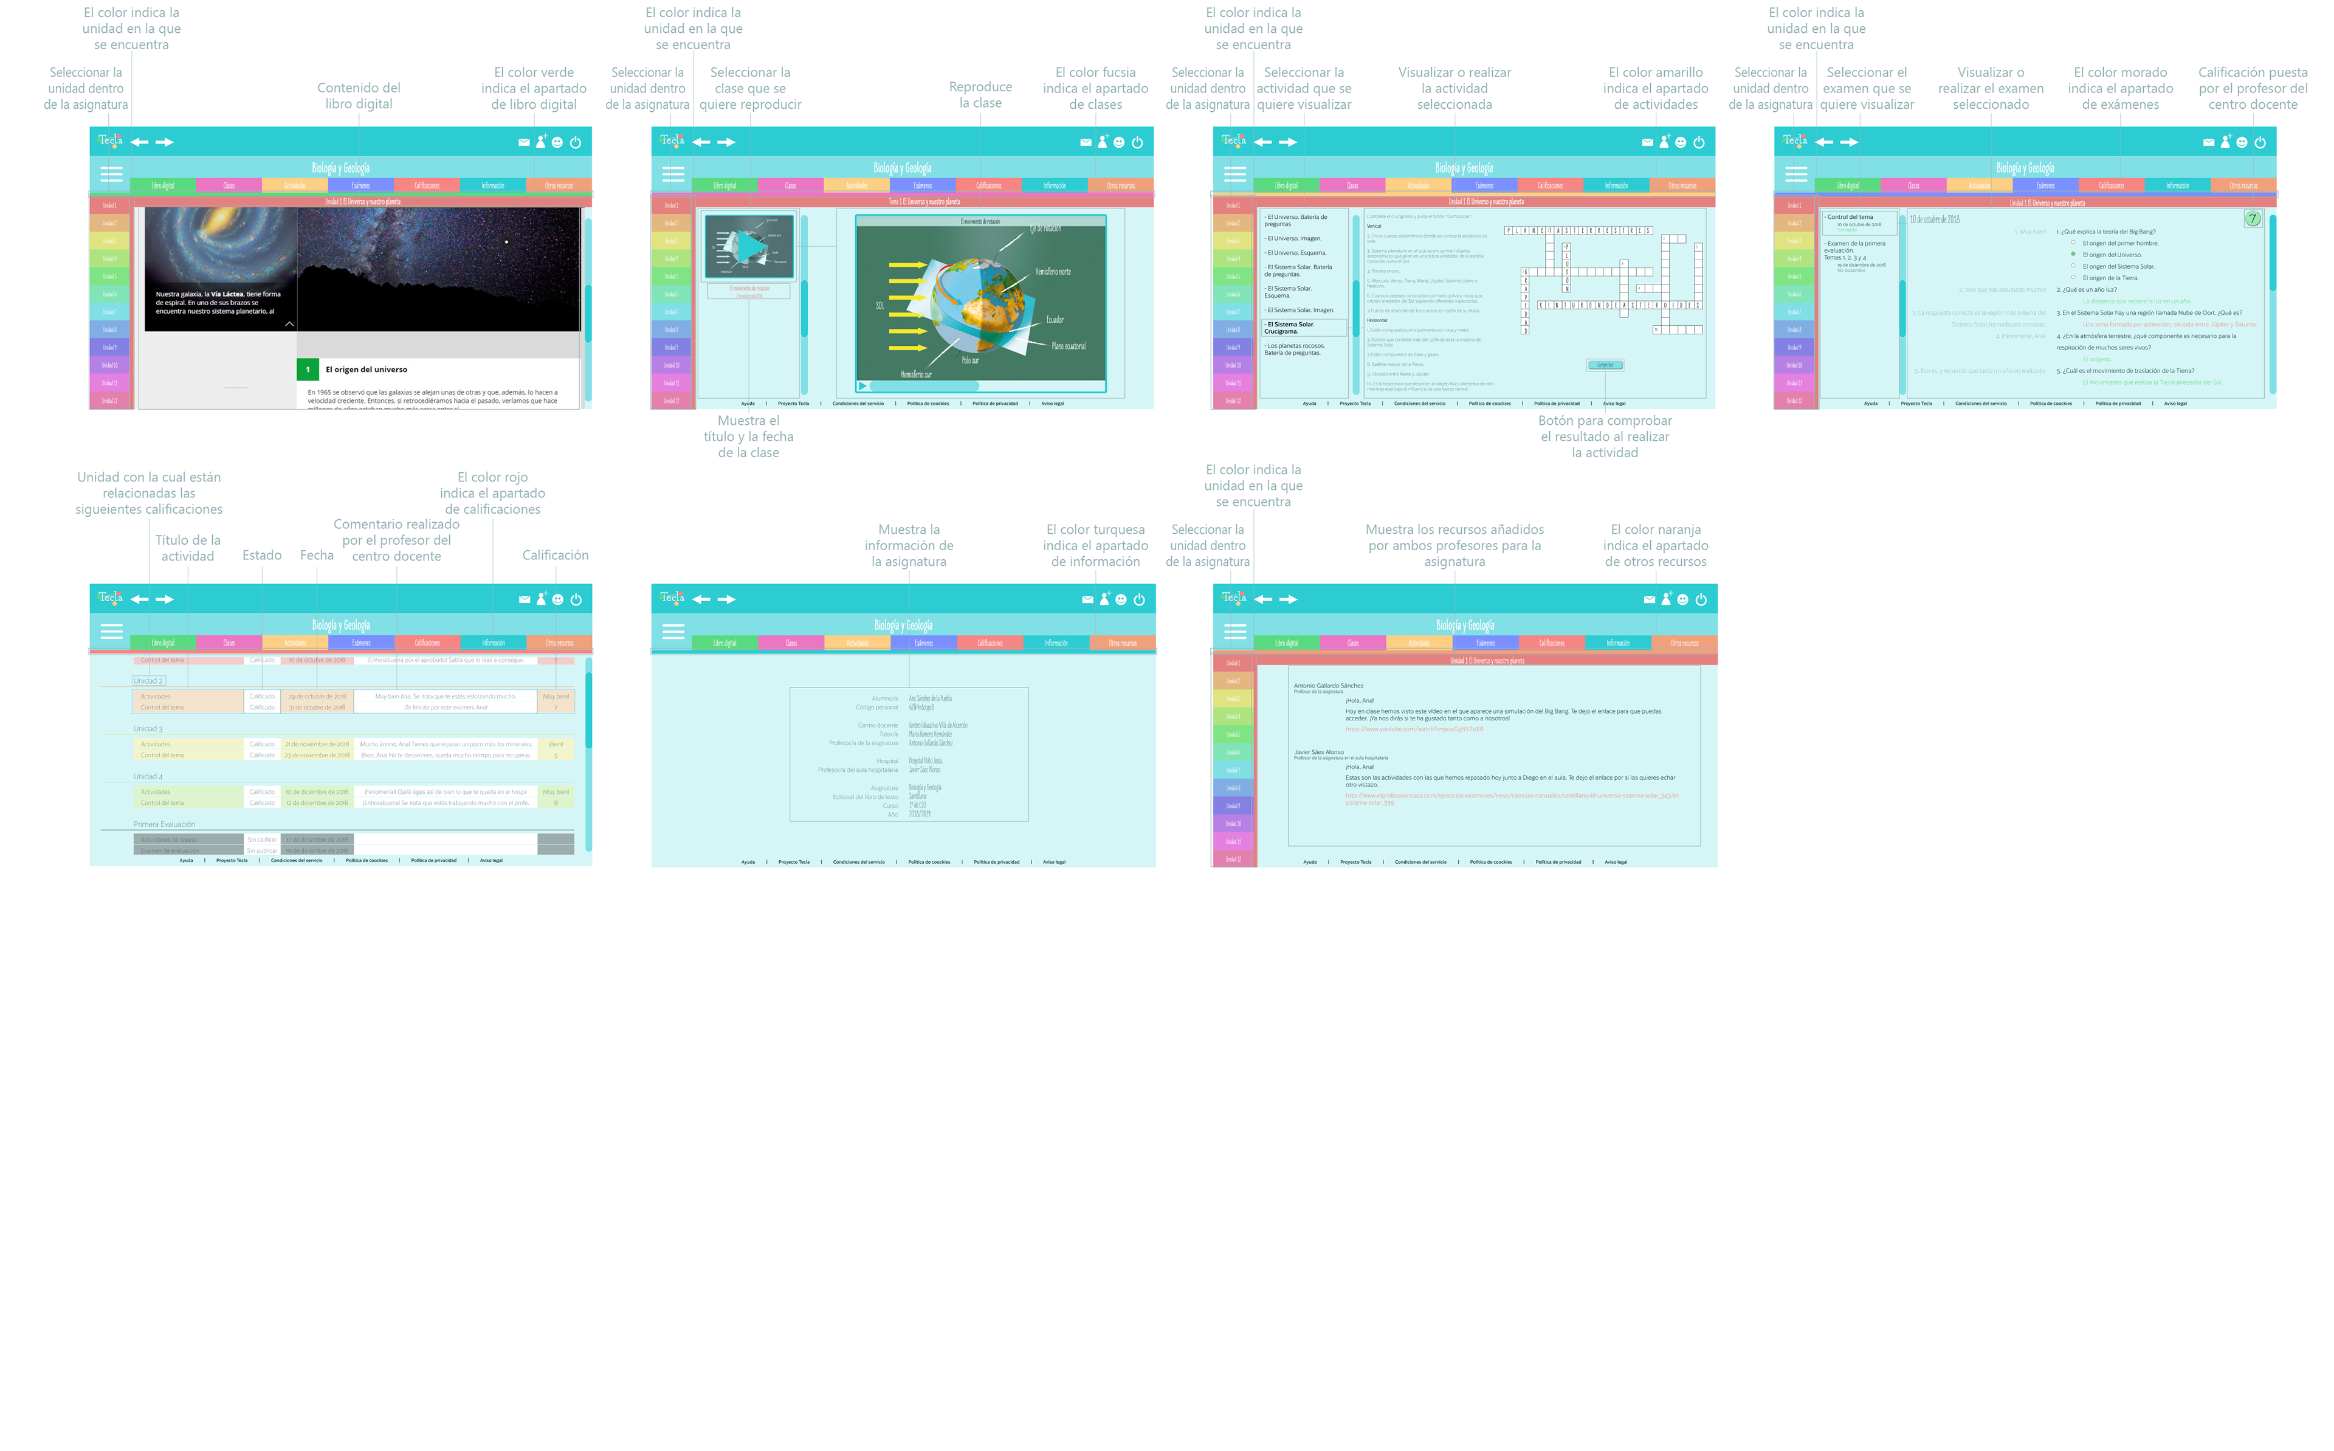Click power icon on Calificaciones grades screen
The image size is (2334, 1451).
tap(577, 600)
